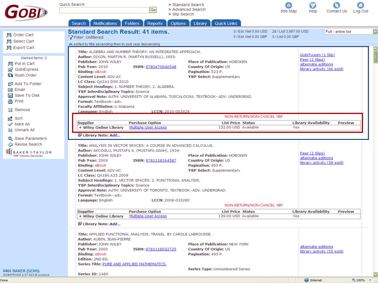Open the Library tab
Image resolution: width=378 pixels, height=283 pixels.
[200, 23]
